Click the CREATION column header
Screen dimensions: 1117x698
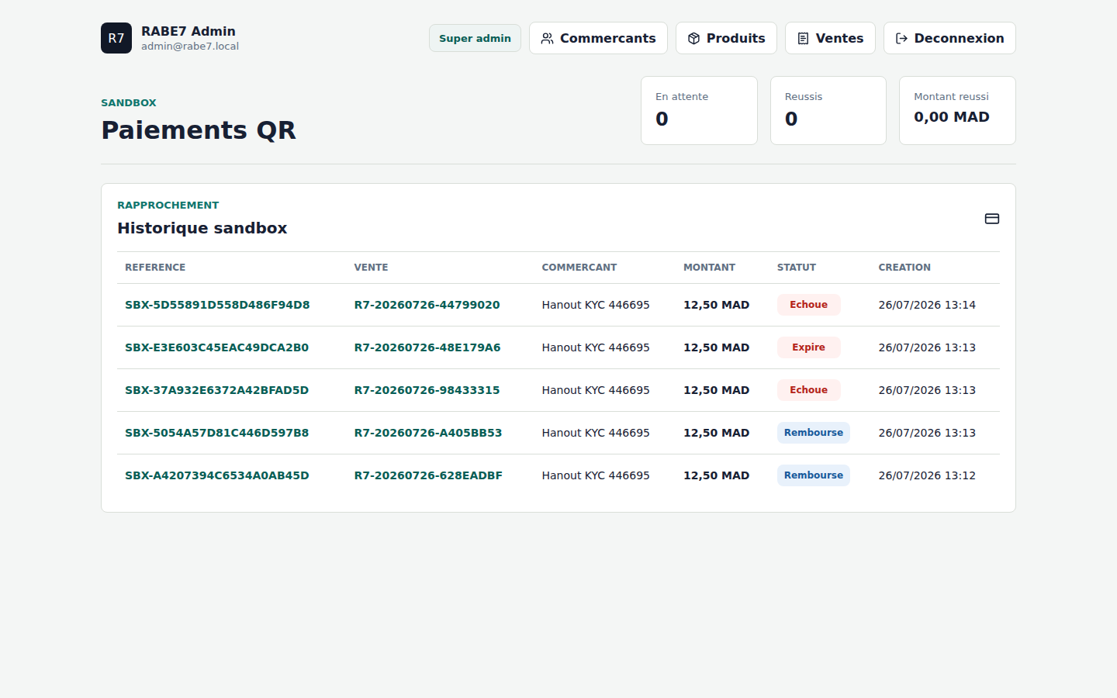904,268
